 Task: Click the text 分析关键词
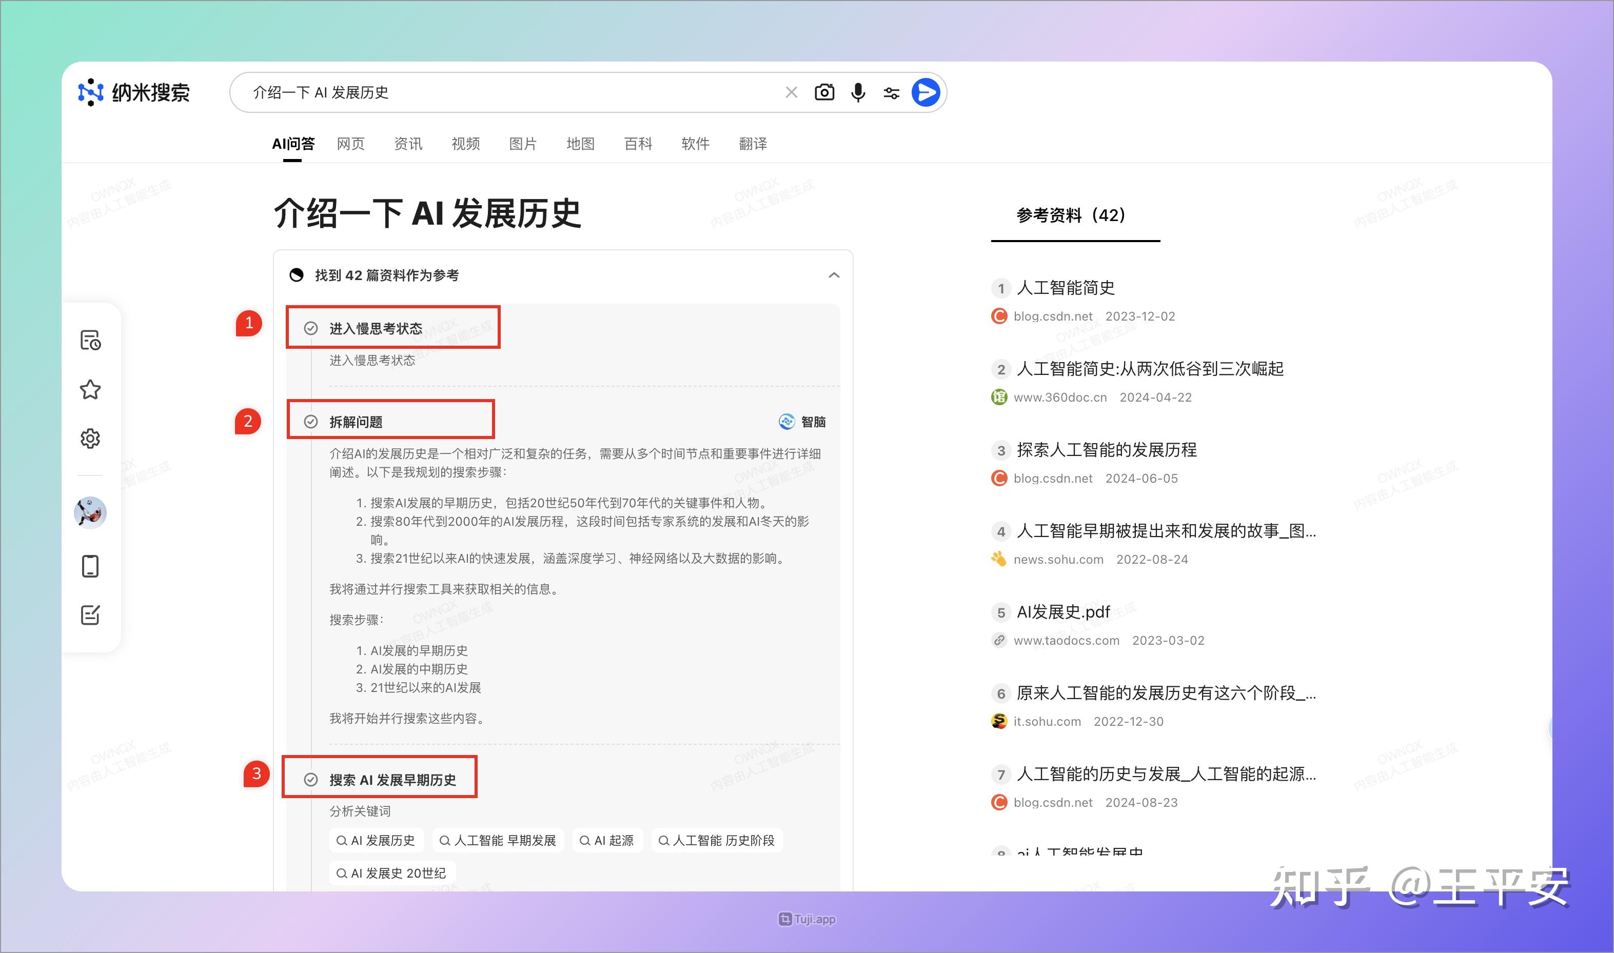click(360, 811)
